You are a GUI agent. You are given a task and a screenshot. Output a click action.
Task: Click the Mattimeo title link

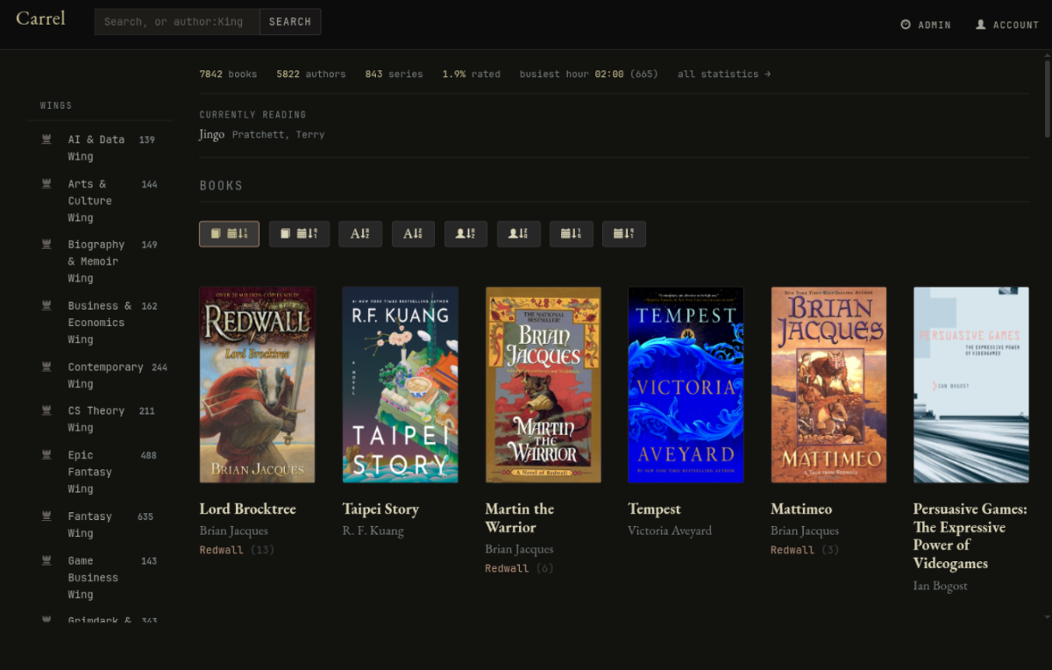point(801,509)
